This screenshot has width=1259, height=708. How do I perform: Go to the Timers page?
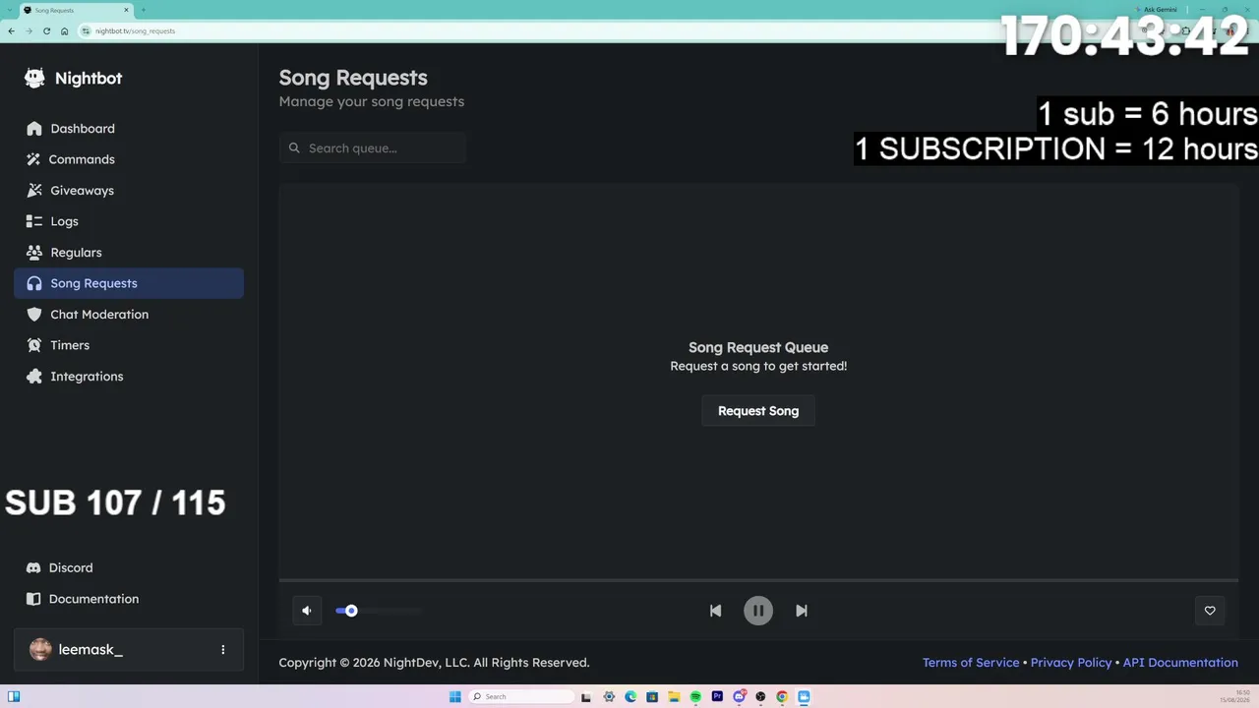pyautogui.click(x=129, y=345)
